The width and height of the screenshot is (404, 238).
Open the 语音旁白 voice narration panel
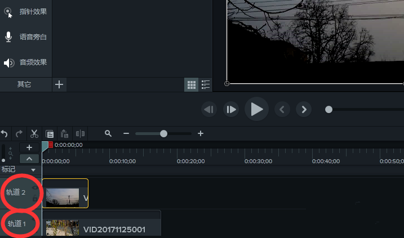(26, 37)
